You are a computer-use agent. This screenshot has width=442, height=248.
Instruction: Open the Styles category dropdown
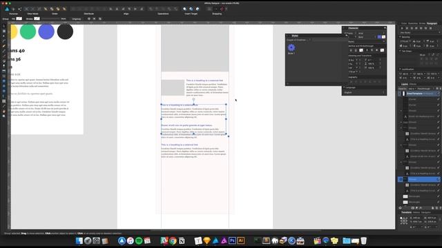click(298, 40)
